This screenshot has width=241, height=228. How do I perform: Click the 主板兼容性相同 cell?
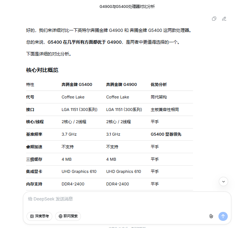(165, 110)
